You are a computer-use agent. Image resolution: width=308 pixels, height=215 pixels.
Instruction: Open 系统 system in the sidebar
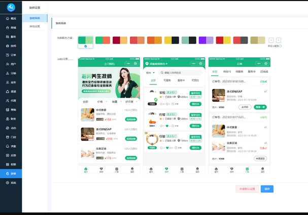[11, 183]
